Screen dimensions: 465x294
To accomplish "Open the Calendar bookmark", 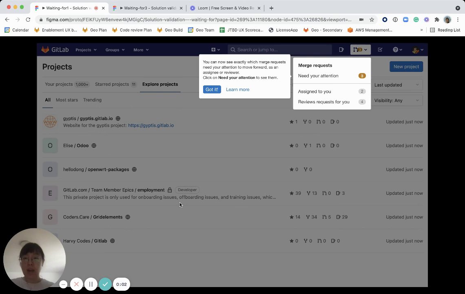I will (x=17, y=30).
